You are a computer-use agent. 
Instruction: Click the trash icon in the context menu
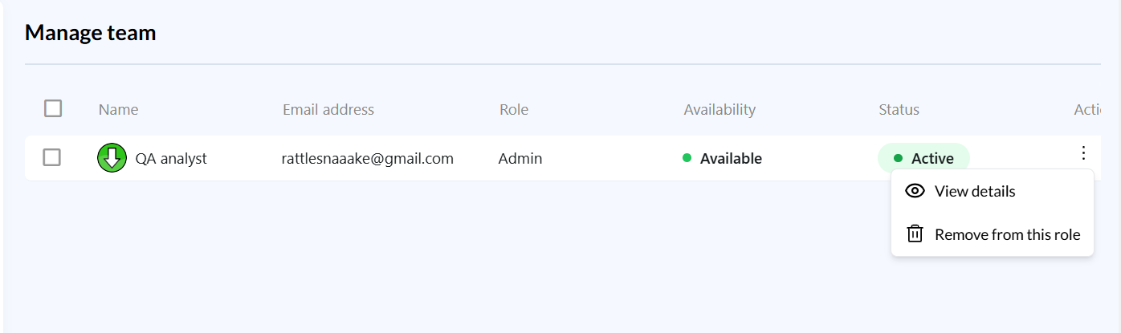coord(915,234)
